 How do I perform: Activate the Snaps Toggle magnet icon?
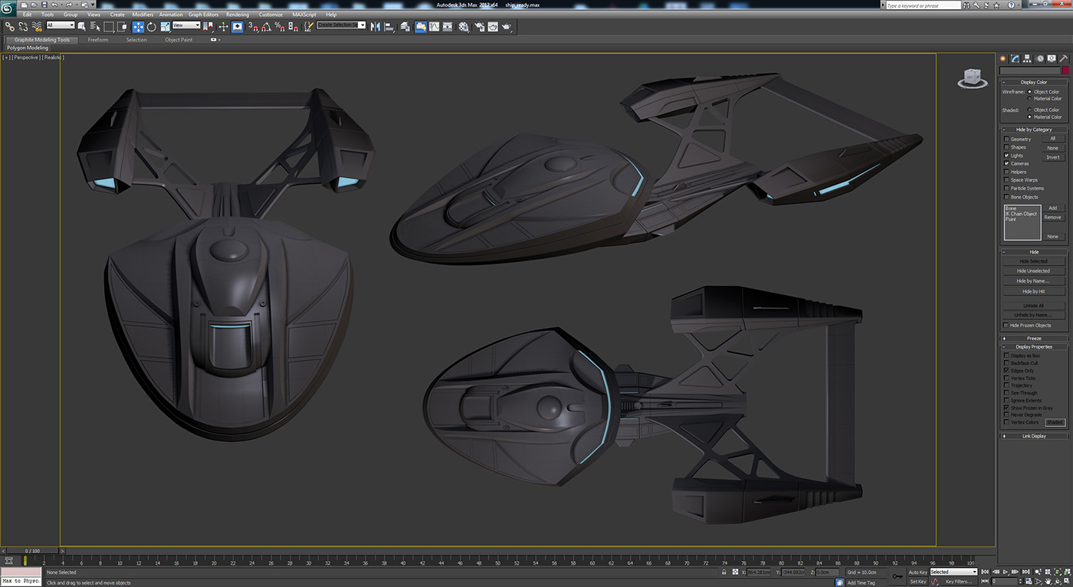(x=251, y=25)
